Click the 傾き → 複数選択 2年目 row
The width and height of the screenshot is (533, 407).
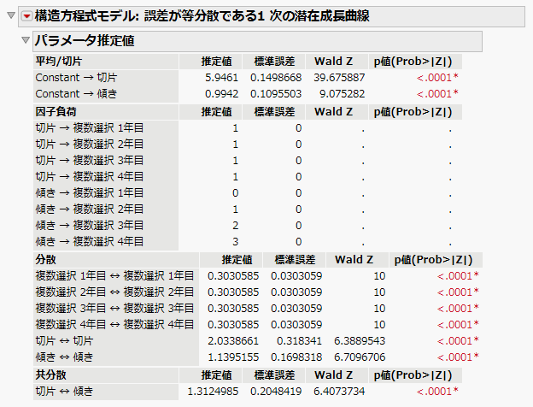coord(90,209)
